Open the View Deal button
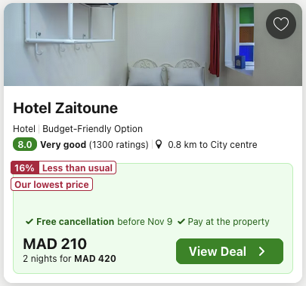306x286 pixels. coord(230,251)
